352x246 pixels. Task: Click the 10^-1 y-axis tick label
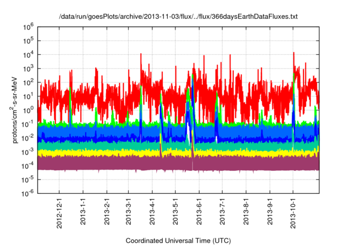point(28,124)
